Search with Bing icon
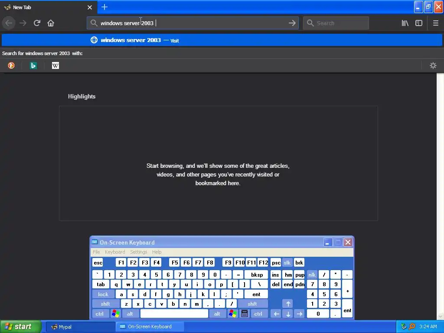Viewport: 444px width, 333px height. click(x=33, y=65)
